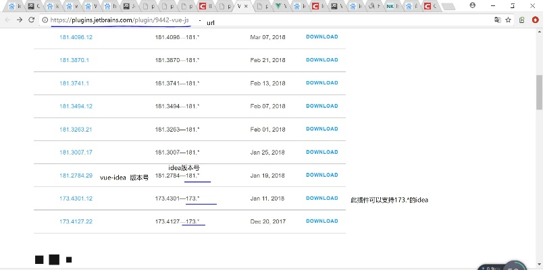The image size is (543, 270).
Task: Select compatibility text 173.4301—173.*
Action: pyautogui.click(x=178, y=198)
